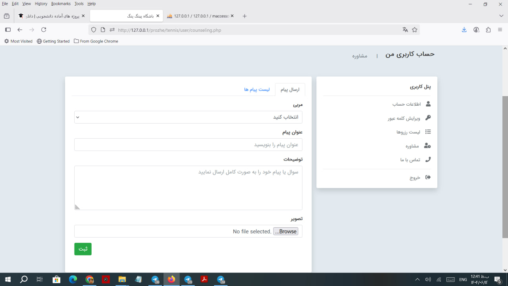Screen dimensions: 508x286
Task: Focus the عنوان پیام text field
Action: pos(188,145)
